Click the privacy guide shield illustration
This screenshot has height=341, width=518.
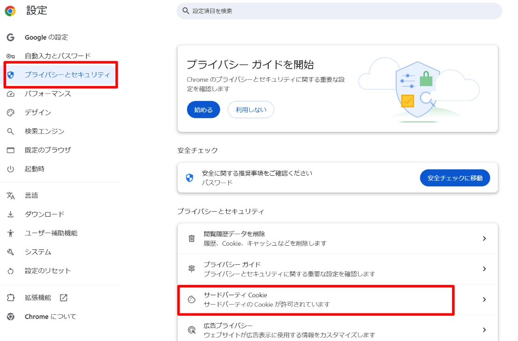click(418, 90)
